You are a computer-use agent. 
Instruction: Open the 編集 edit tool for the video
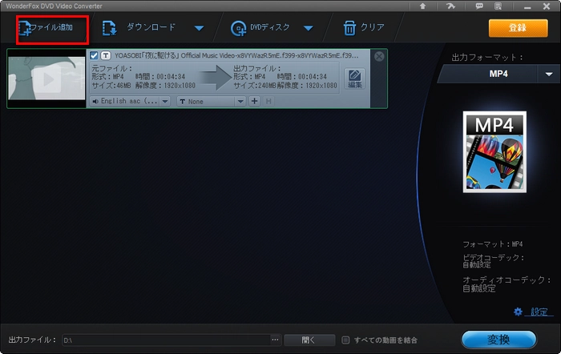point(353,78)
